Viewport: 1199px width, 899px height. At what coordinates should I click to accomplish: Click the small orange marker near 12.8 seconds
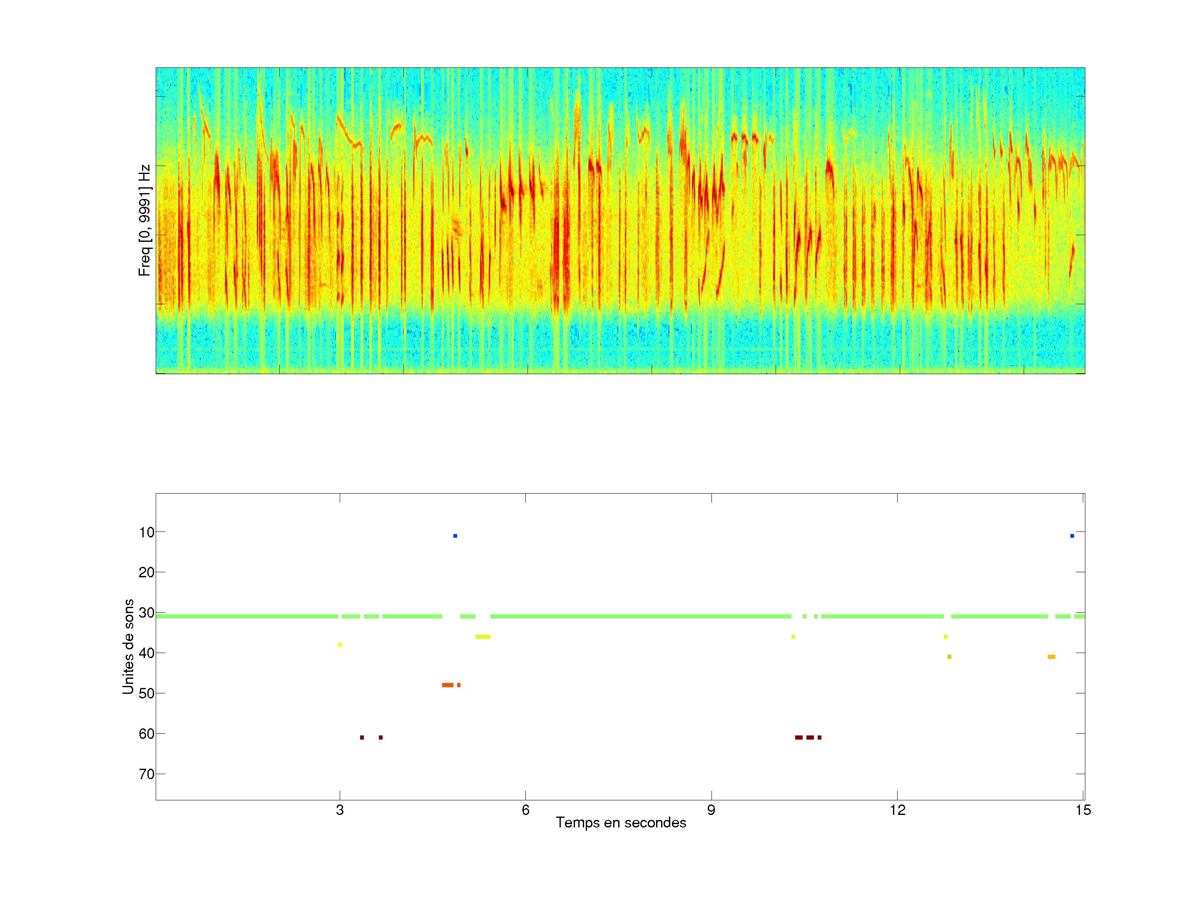click(x=949, y=657)
